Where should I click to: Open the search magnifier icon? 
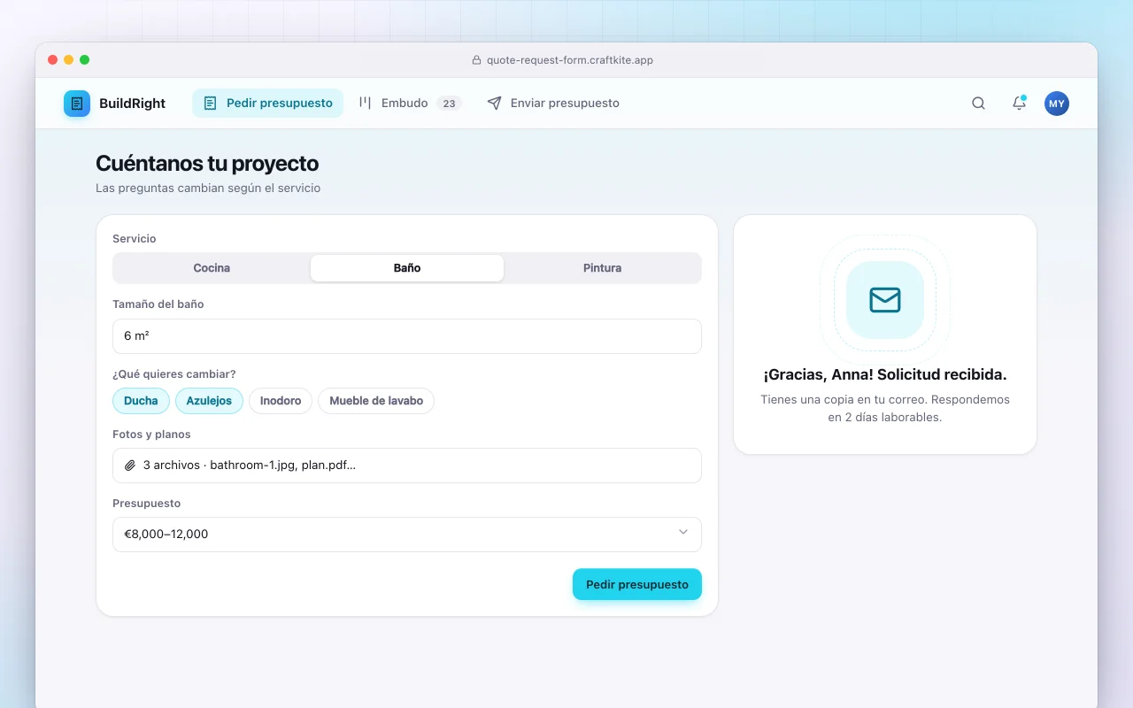(978, 104)
